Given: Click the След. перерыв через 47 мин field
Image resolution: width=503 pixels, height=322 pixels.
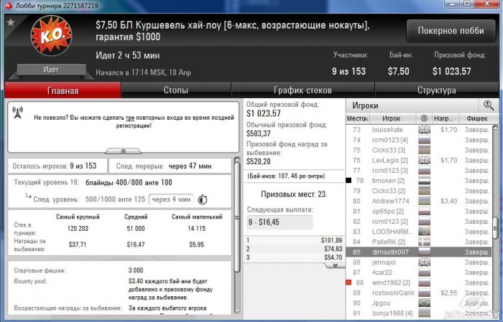Looking at the screenshot, I should [x=170, y=166].
